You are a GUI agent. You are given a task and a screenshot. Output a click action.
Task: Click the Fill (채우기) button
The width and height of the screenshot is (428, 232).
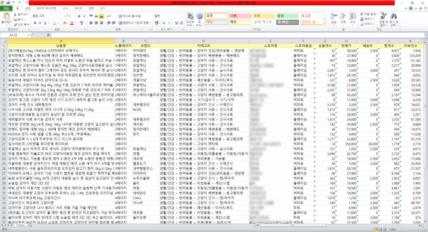coord(367,19)
